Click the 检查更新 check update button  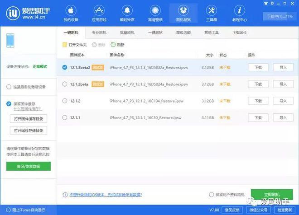click(x=285, y=210)
